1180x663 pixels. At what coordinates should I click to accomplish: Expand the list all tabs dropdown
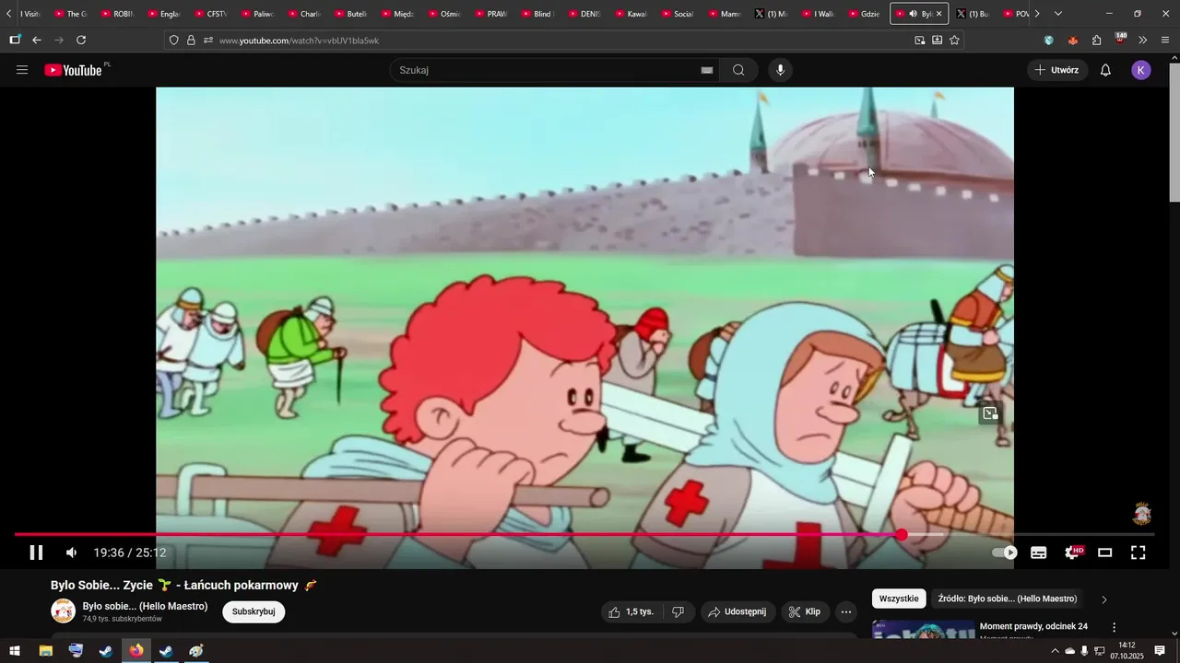1058,14
